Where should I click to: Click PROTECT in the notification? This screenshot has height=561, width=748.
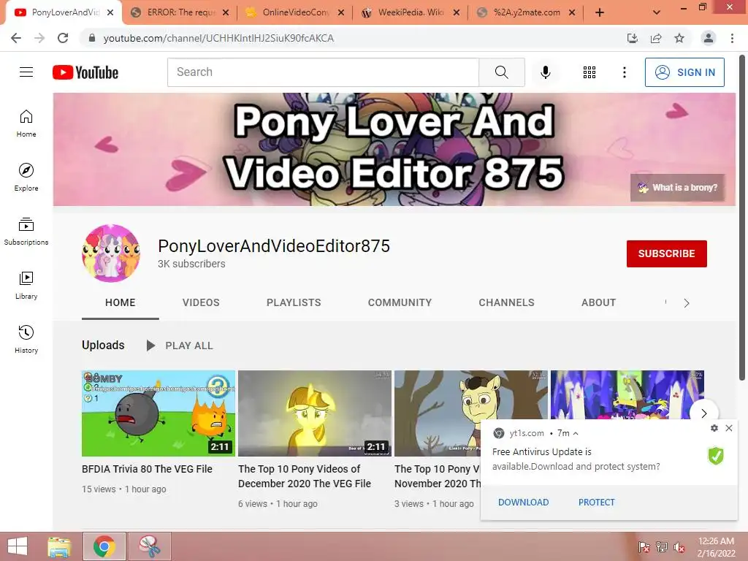pos(596,502)
